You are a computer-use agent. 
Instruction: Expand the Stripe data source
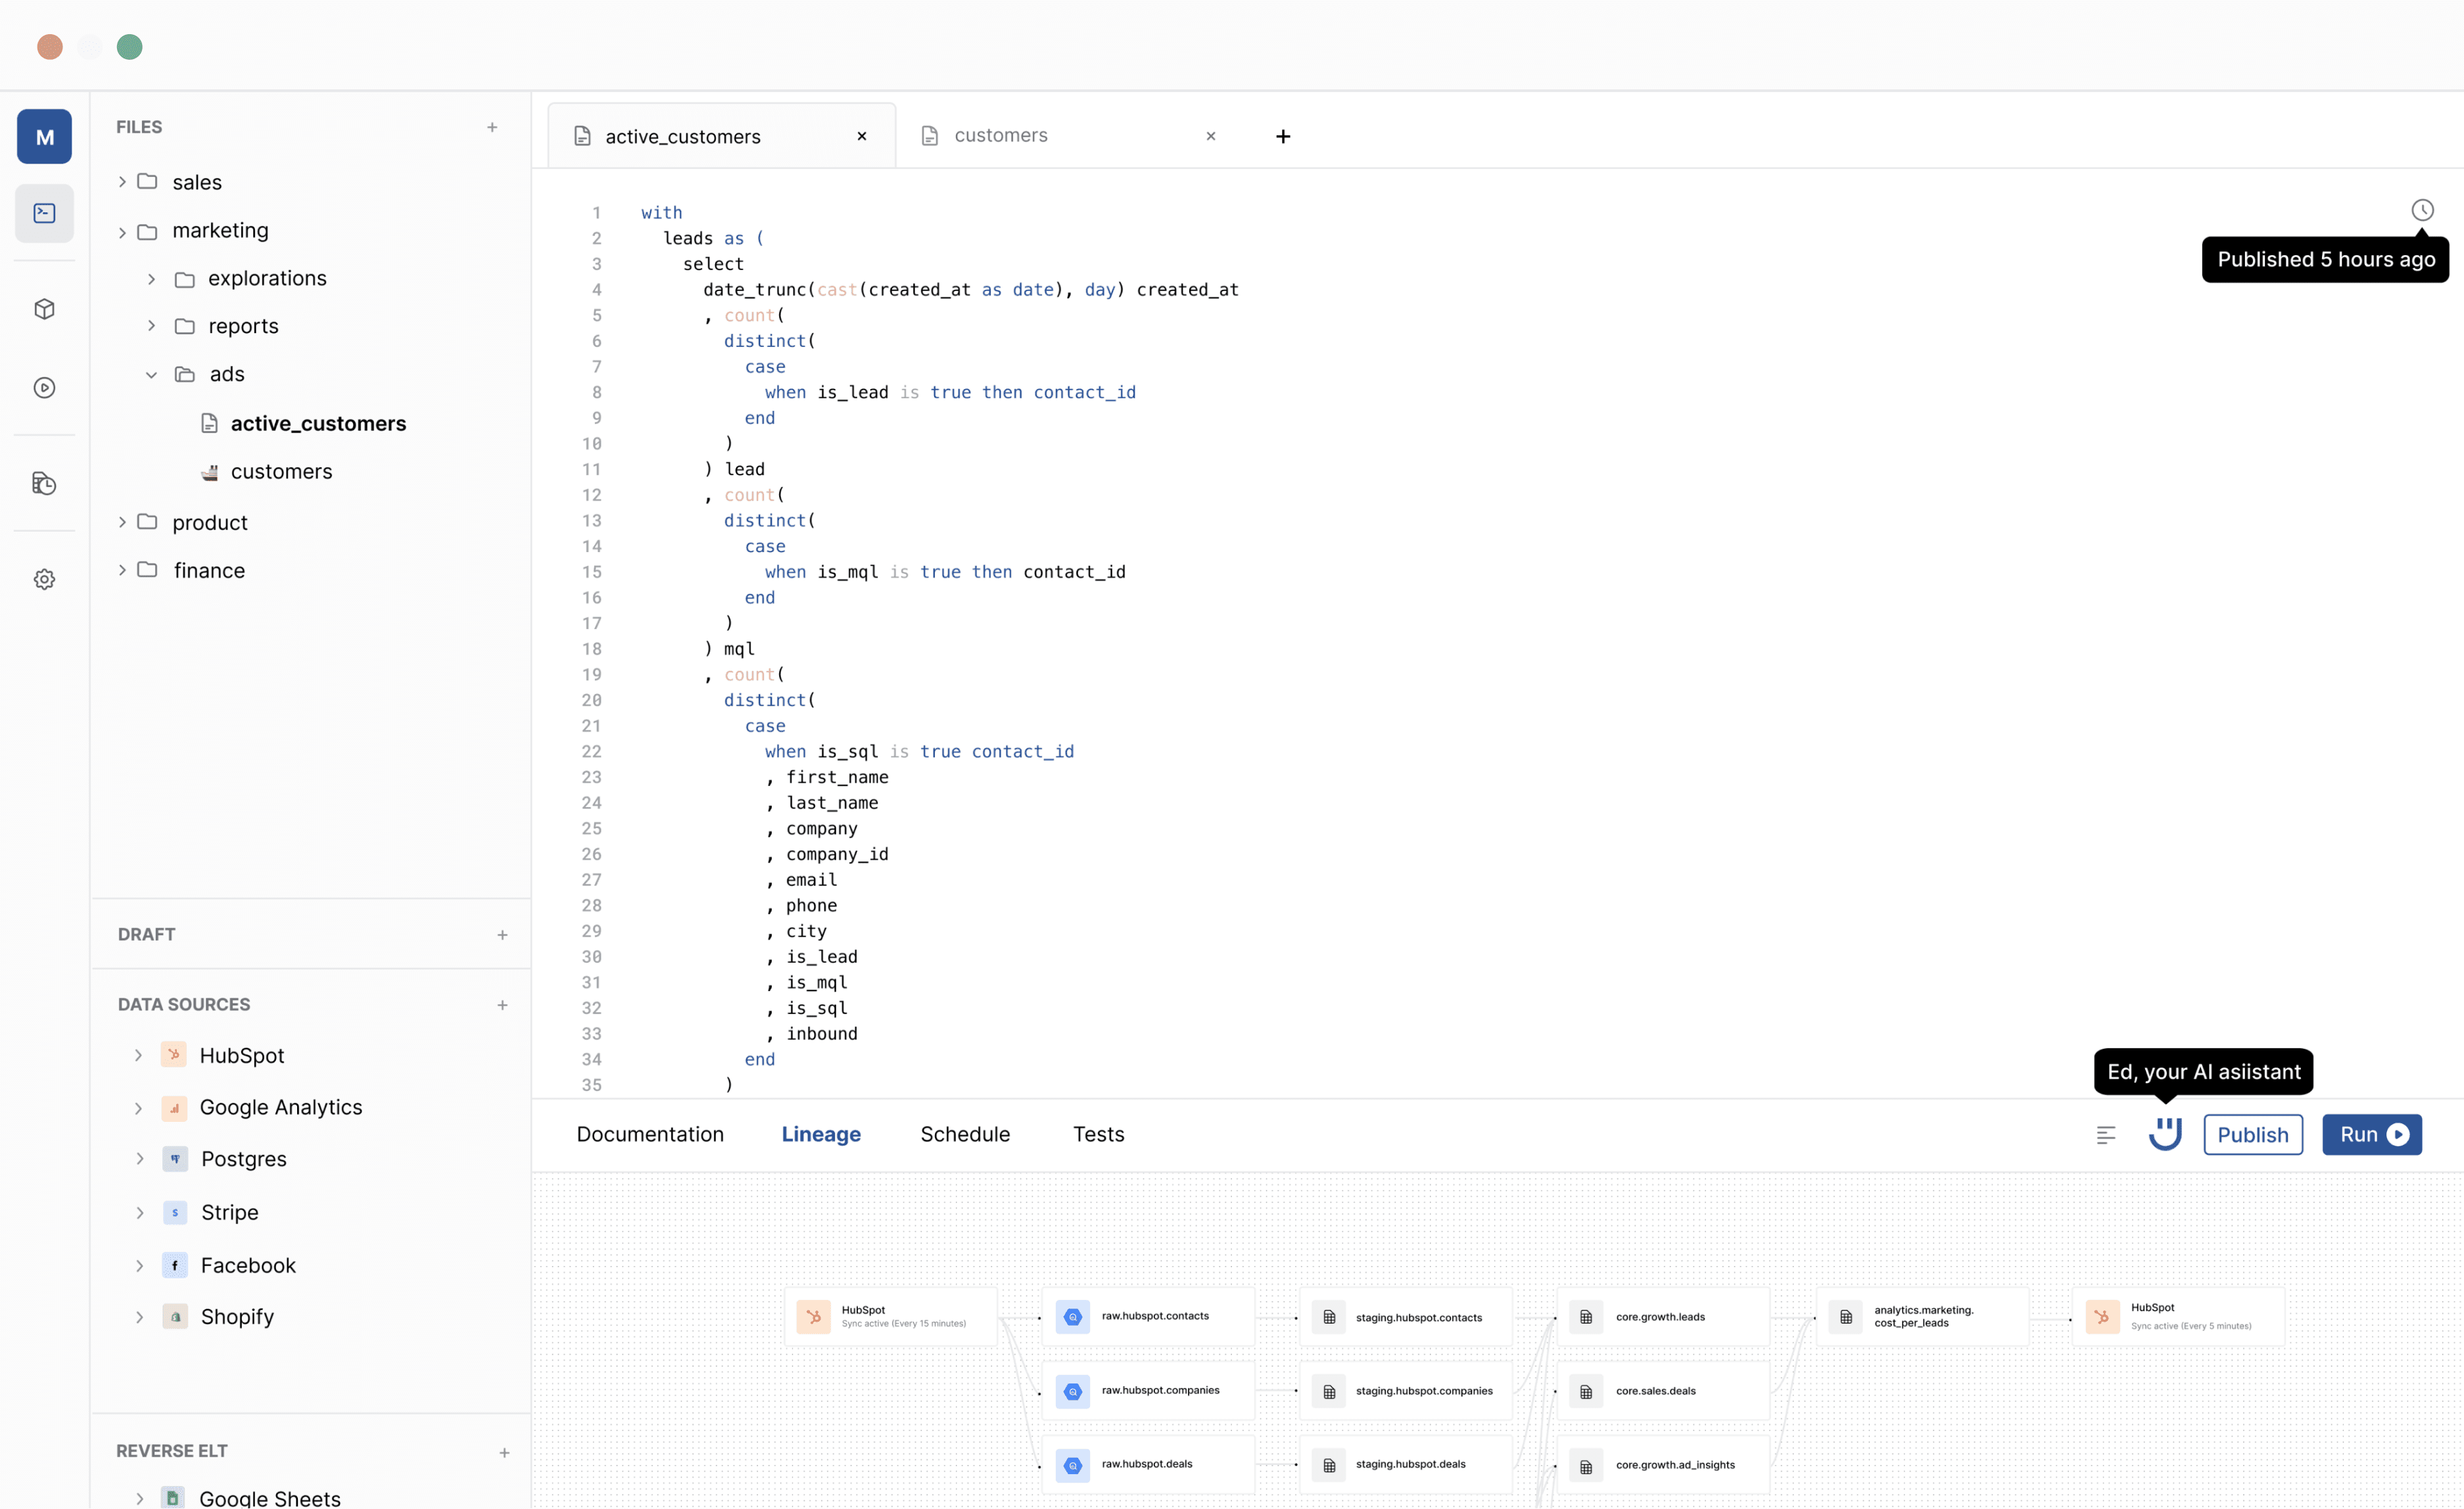tap(139, 1212)
